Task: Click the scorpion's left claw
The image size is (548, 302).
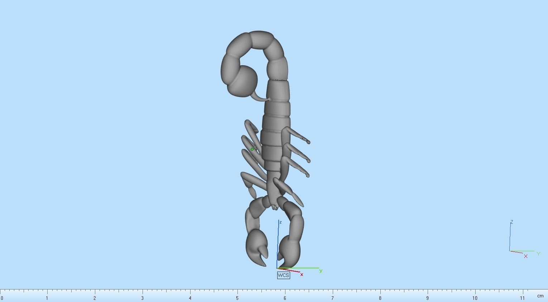Action: pos(257,248)
